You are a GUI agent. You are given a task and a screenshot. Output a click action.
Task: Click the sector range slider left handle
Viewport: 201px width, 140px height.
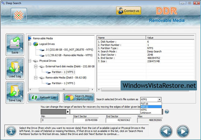point(68,112)
